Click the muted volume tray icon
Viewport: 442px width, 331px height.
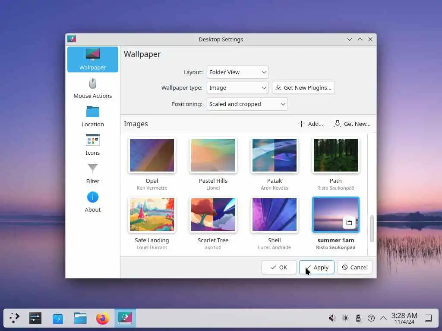point(332,318)
